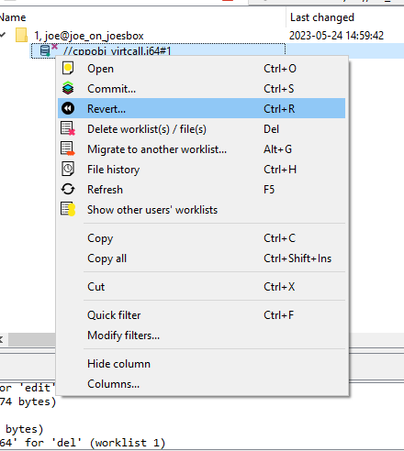Click the Migrate worklist icon

[68, 148]
